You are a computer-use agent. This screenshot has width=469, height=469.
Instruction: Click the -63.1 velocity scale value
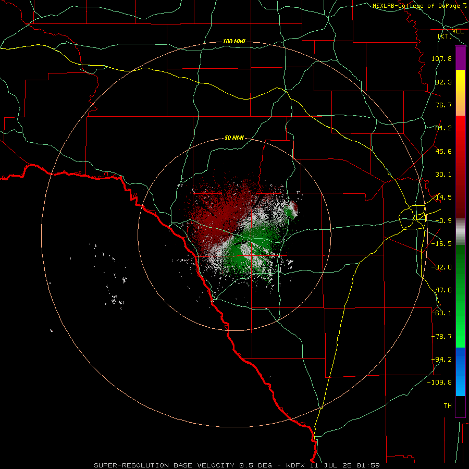(x=441, y=313)
